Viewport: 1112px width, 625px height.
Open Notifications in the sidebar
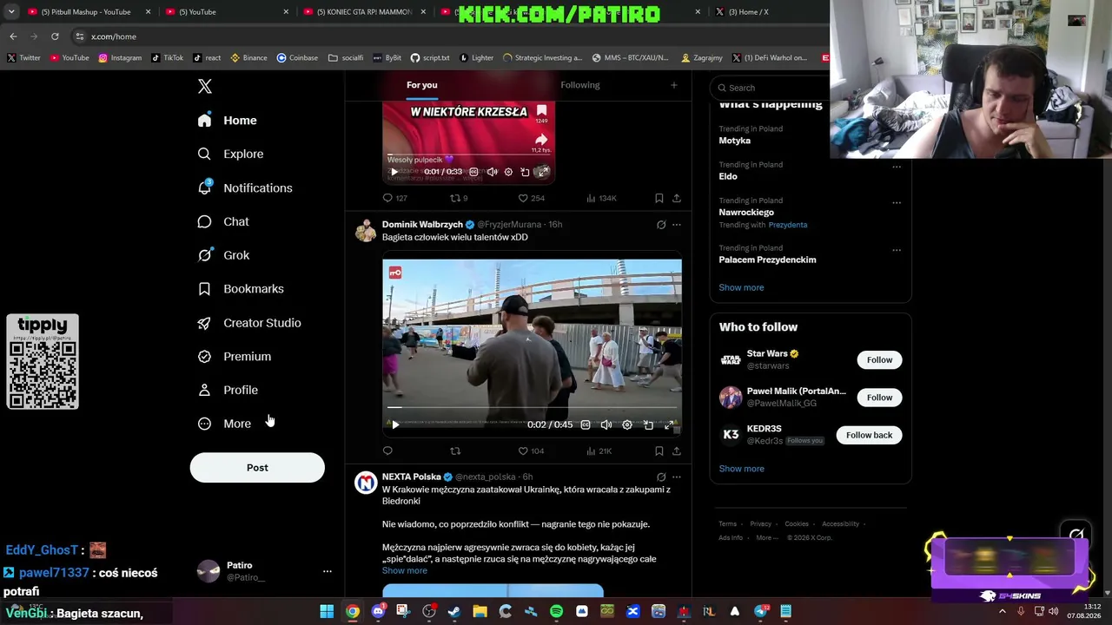coord(244,187)
